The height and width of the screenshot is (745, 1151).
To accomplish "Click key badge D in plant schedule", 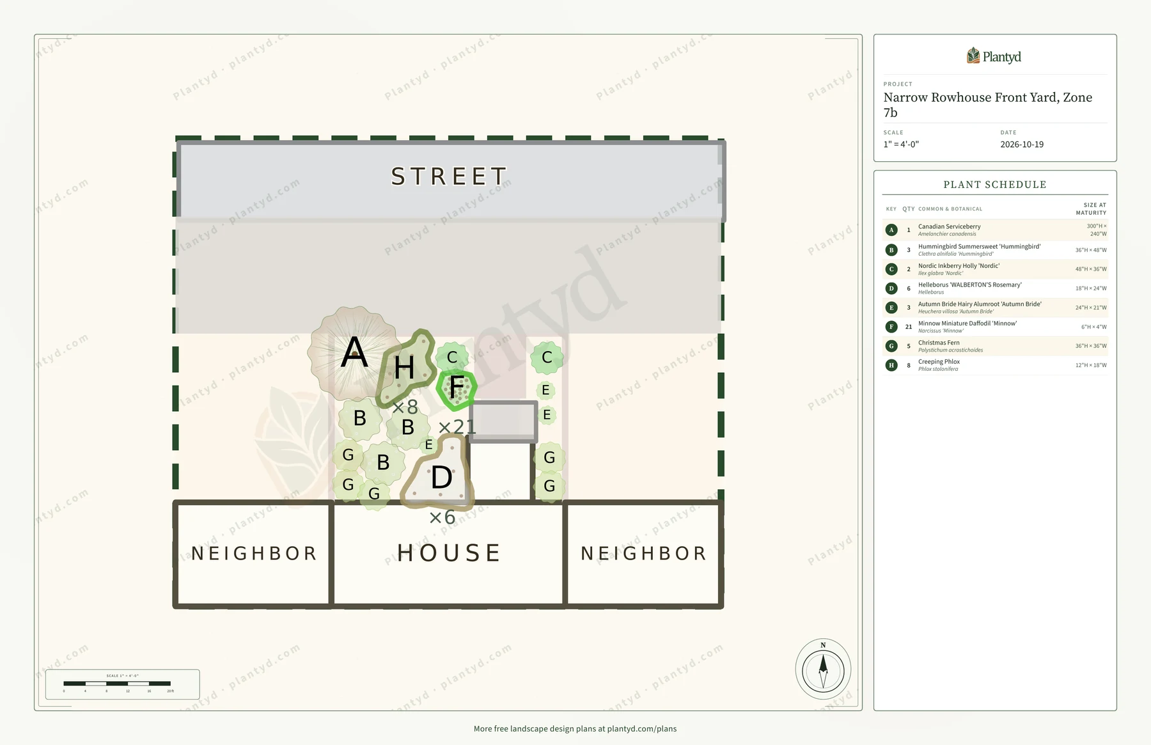I will pyautogui.click(x=891, y=288).
